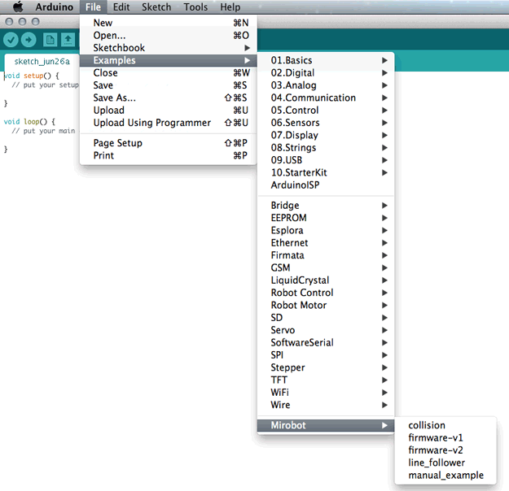
Task: Expand the 08.Strings examples submenu
Action: pyautogui.click(x=326, y=147)
